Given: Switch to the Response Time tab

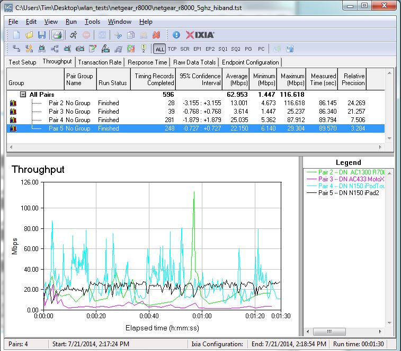Looking at the screenshot, I should click(147, 62).
